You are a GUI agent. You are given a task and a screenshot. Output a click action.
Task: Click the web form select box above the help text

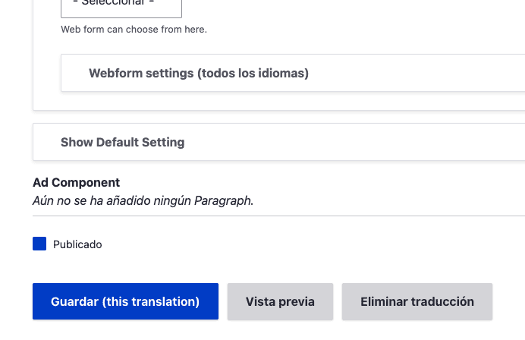click(121, 8)
